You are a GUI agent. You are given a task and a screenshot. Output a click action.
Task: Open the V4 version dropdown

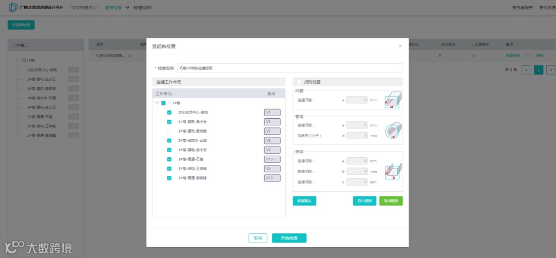272,169
